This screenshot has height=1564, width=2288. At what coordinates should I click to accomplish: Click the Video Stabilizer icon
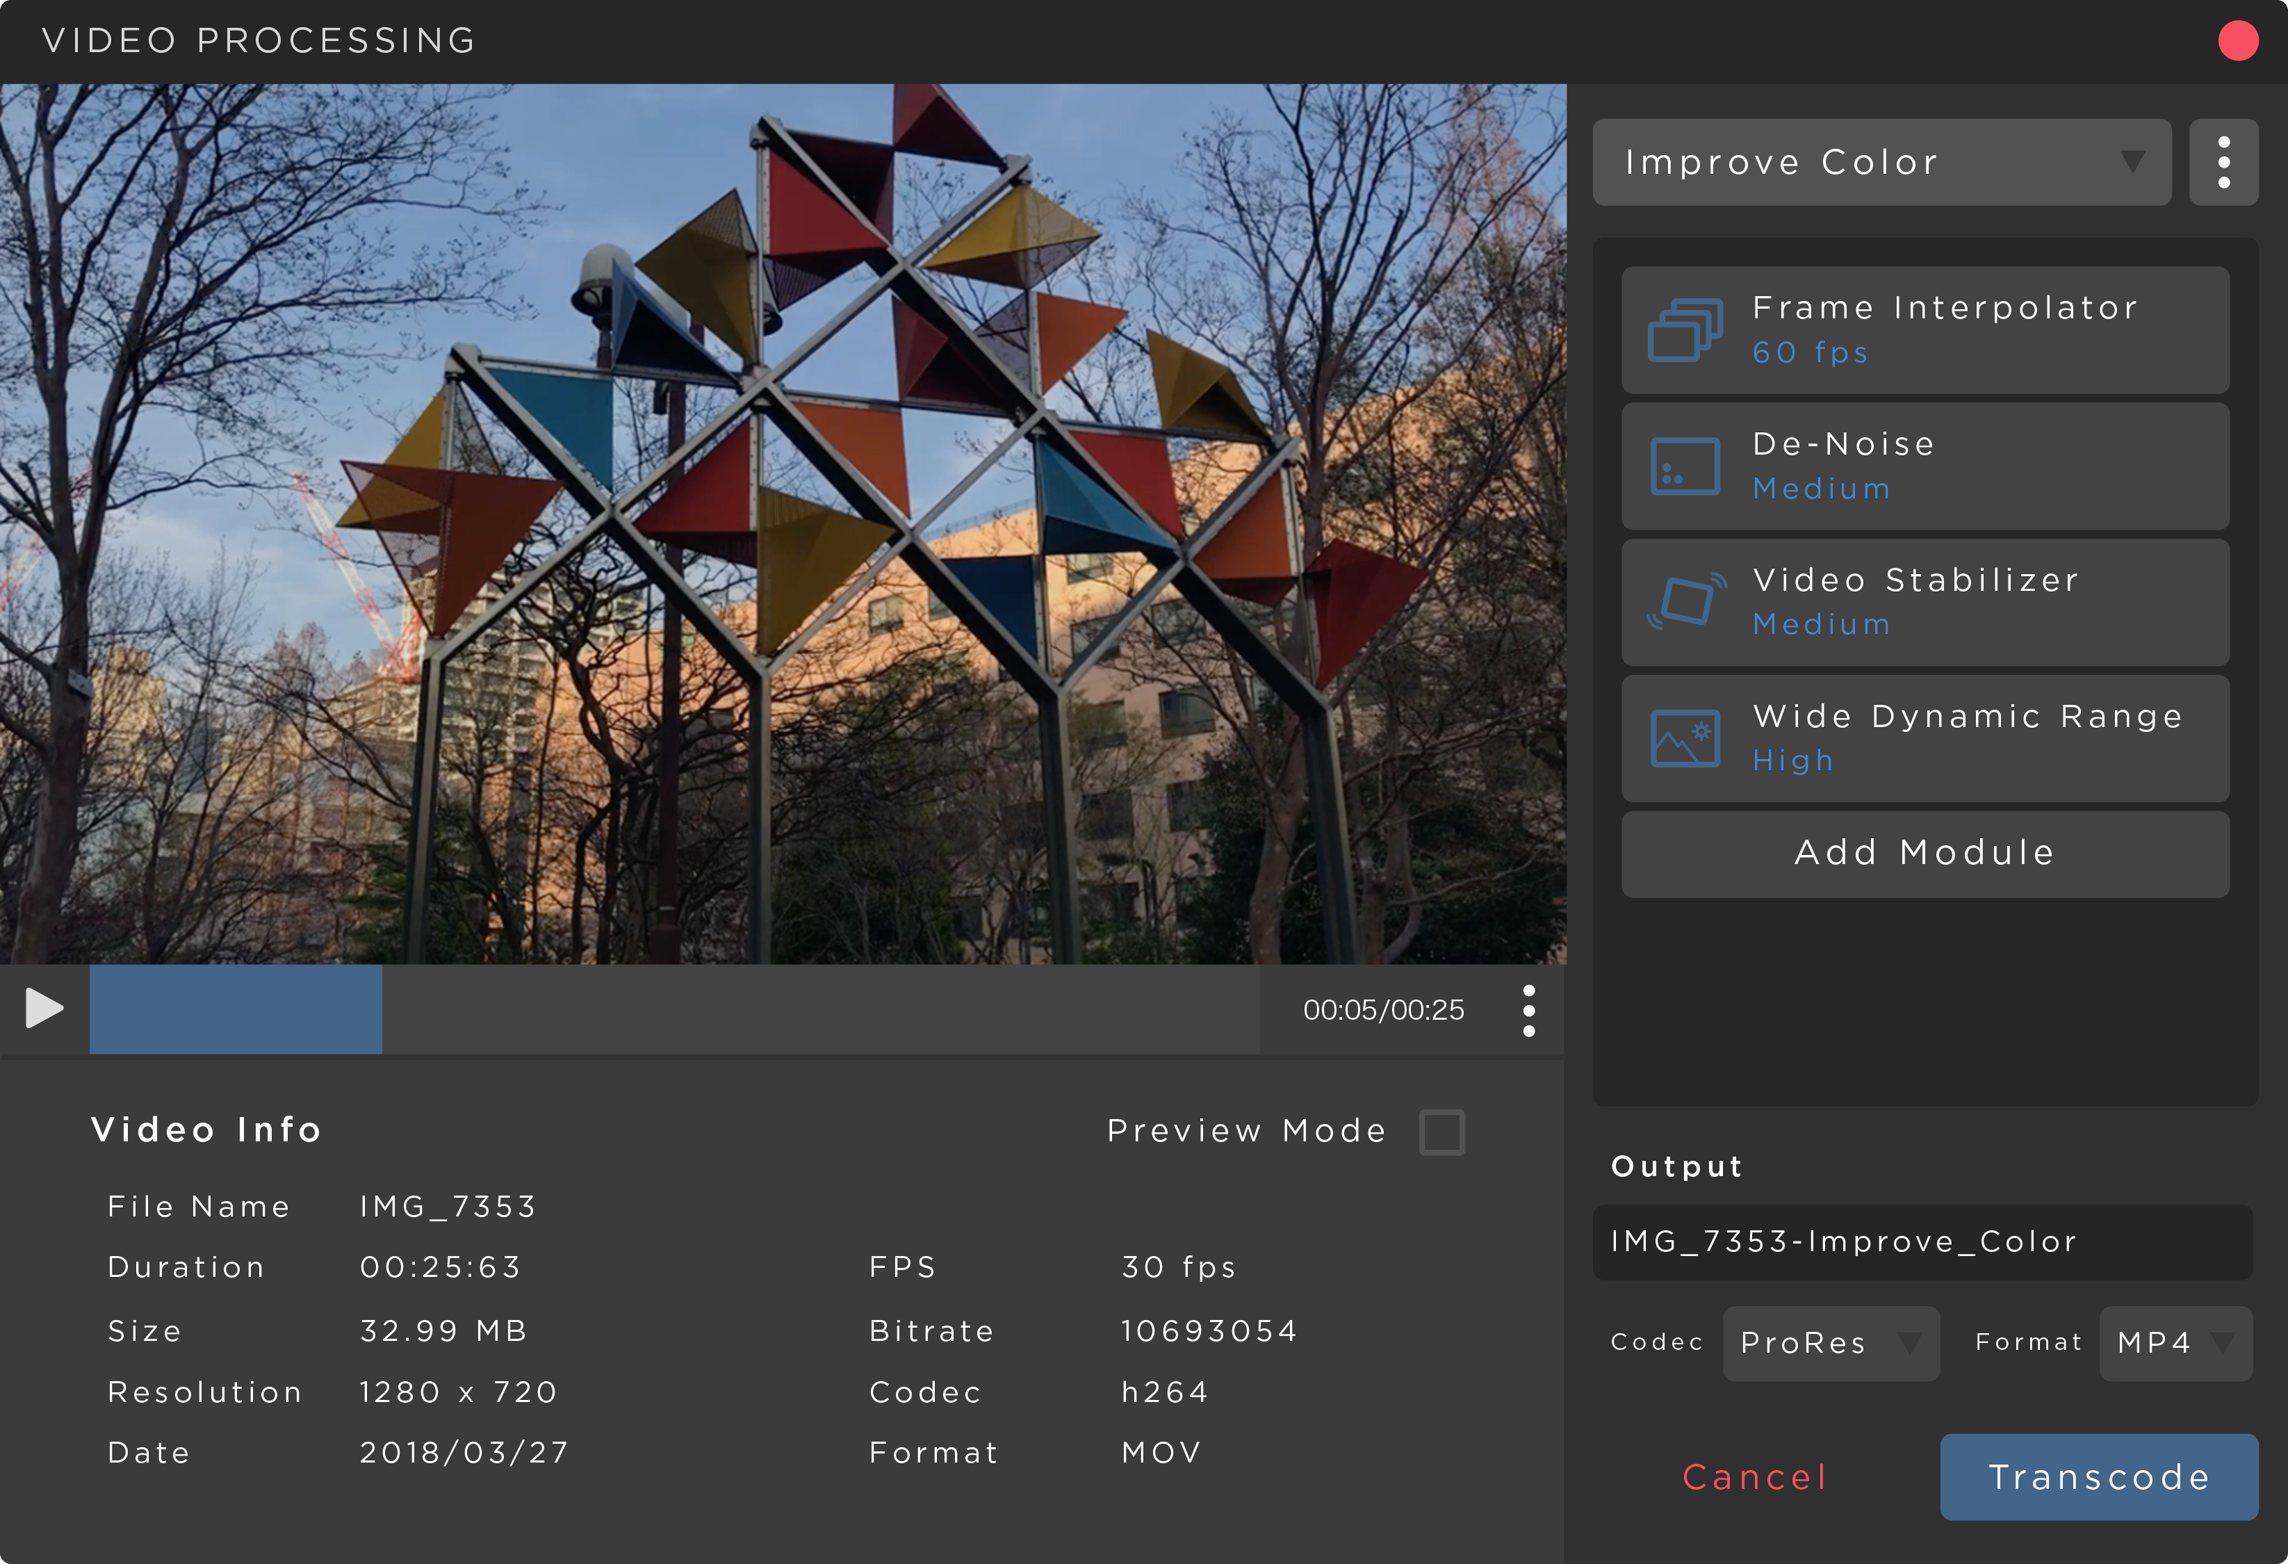(x=1687, y=601)
